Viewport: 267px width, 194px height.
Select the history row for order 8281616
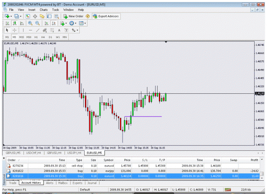(x=133, y=176)
